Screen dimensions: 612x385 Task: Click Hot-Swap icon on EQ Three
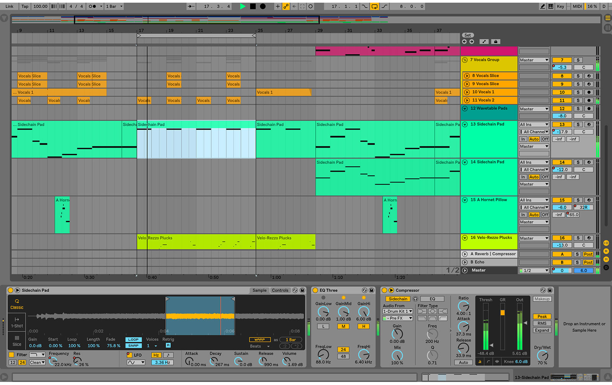[365, 290]
